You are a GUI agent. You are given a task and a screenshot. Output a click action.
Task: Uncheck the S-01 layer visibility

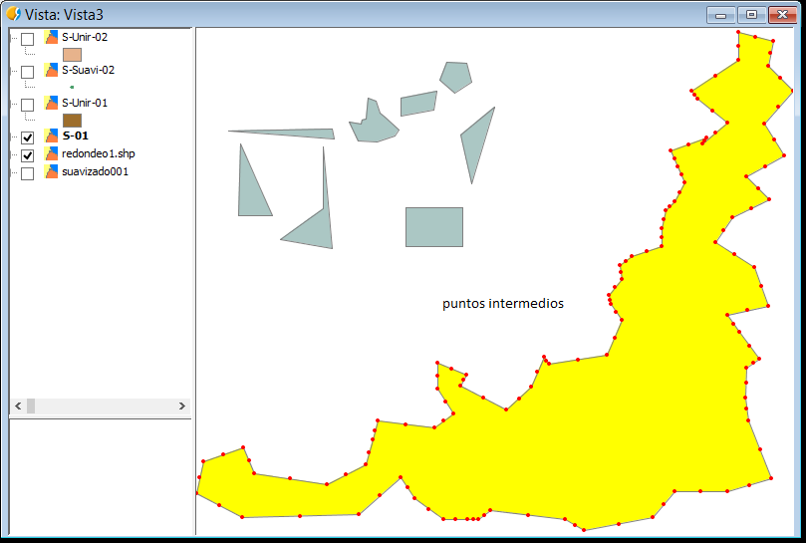[x=28, y=137]
